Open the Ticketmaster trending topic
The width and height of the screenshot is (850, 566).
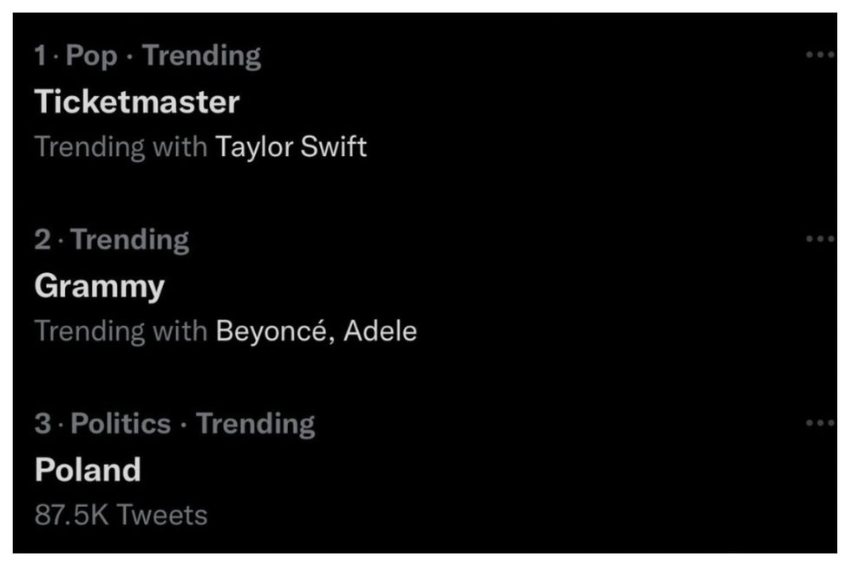click(x=136, y=102)
